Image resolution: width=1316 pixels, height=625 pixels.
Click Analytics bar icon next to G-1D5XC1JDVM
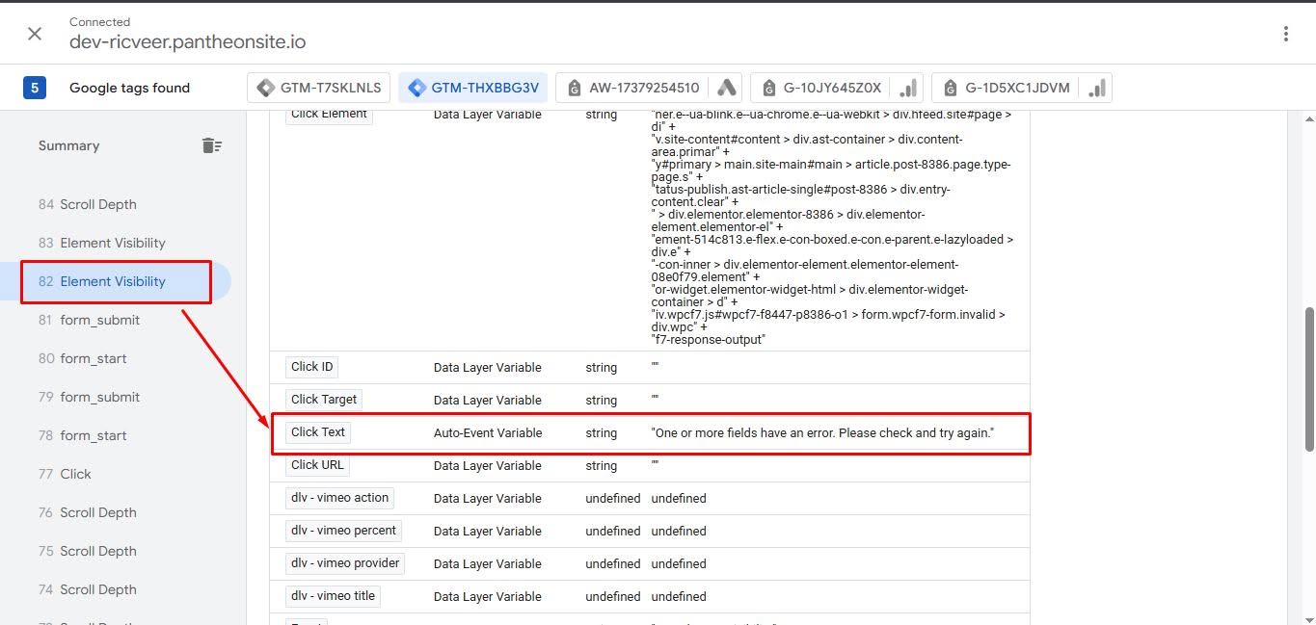point(1096,88)
